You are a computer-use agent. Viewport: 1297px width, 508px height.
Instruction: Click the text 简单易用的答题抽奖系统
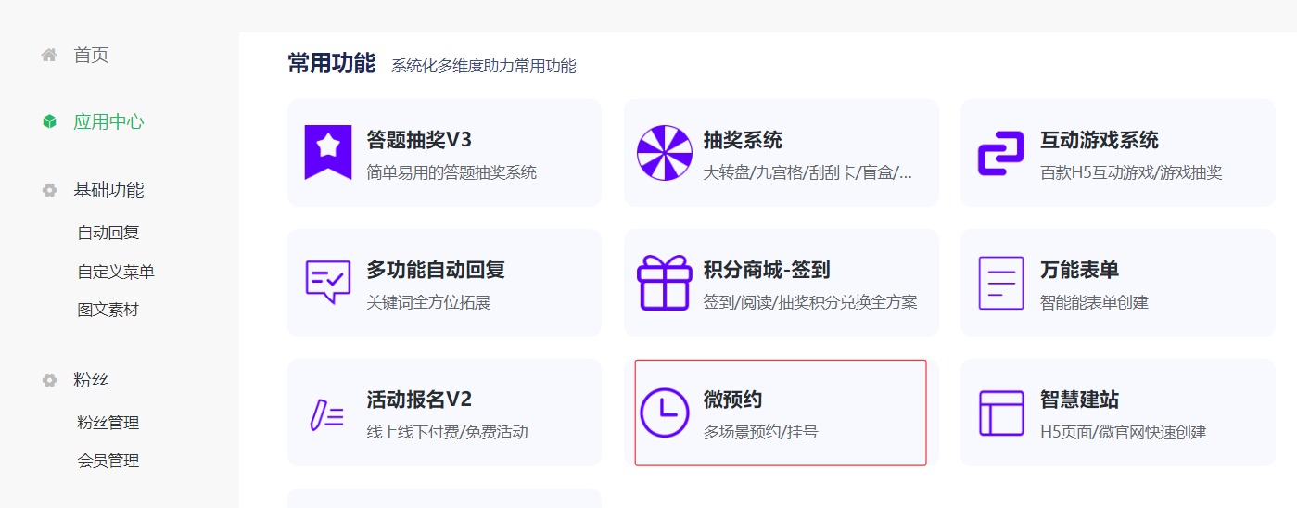point(451,172)
